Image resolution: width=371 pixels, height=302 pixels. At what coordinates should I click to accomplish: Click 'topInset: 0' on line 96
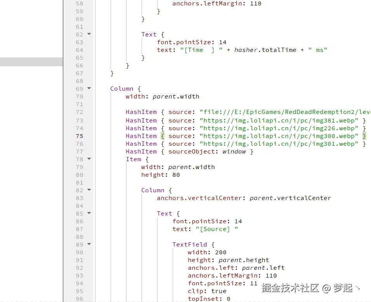click(209, 299)
